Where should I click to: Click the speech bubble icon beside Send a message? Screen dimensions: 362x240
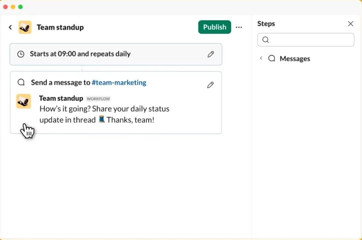point(21,82)
